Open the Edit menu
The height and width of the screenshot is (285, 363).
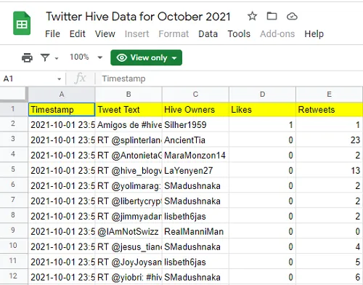pos(78,34)
